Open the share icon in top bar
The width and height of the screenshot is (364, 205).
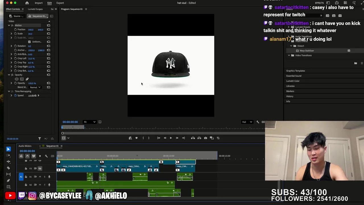coord(337,3)
